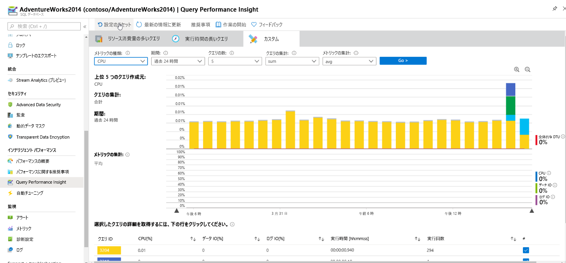
Task: Sort the table by CPU[%] column
Action: tap(193, 239)
